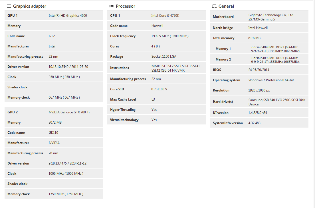Select the General section heading
The height and width of the screenshot is (208, 315).
[226, 6]
